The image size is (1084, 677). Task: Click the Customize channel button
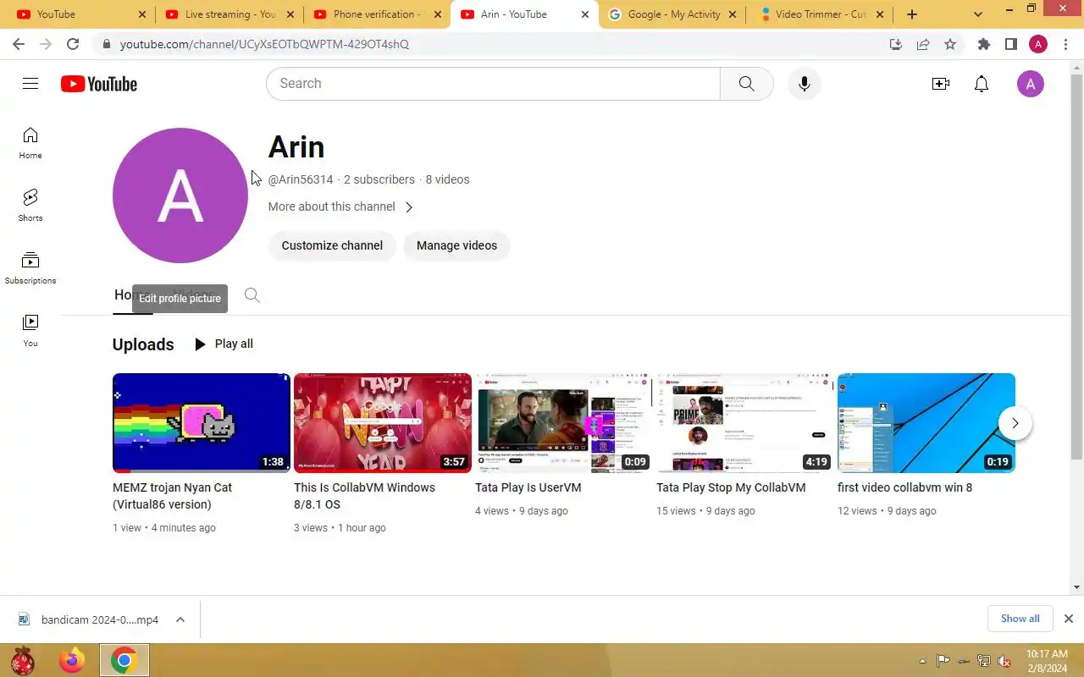(332, 245)
